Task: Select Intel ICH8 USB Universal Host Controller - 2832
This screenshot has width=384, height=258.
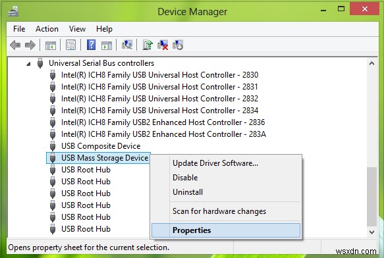Action: tap(159, 99)
